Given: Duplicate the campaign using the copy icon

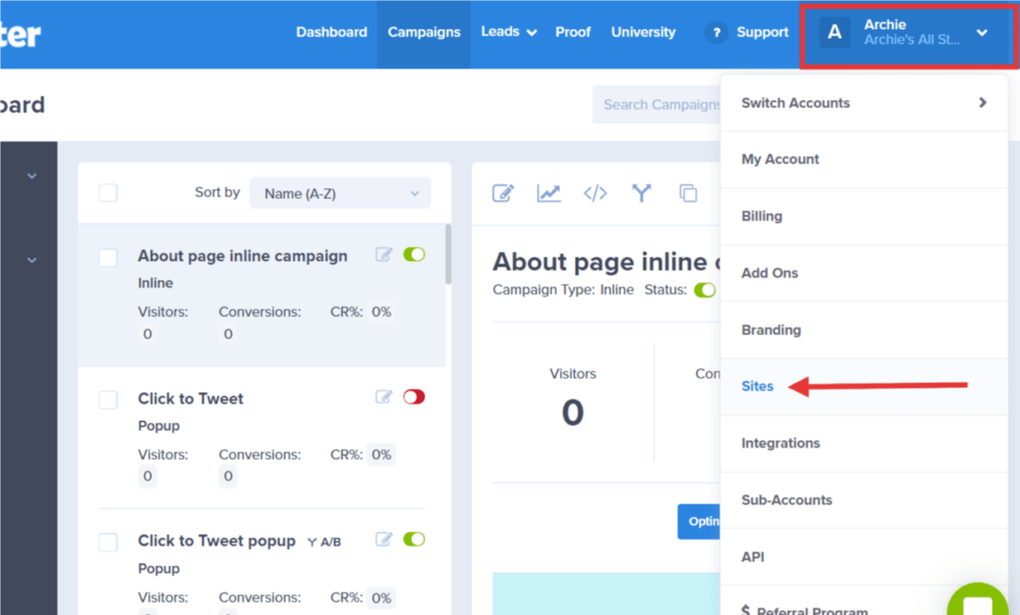Looking at the screenshot, I should (687, 193).
